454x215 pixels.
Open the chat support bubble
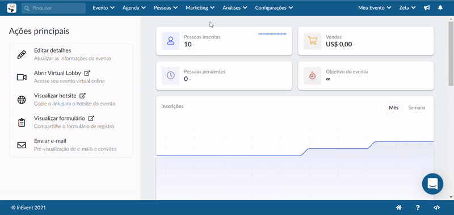(x=432, y=184)
